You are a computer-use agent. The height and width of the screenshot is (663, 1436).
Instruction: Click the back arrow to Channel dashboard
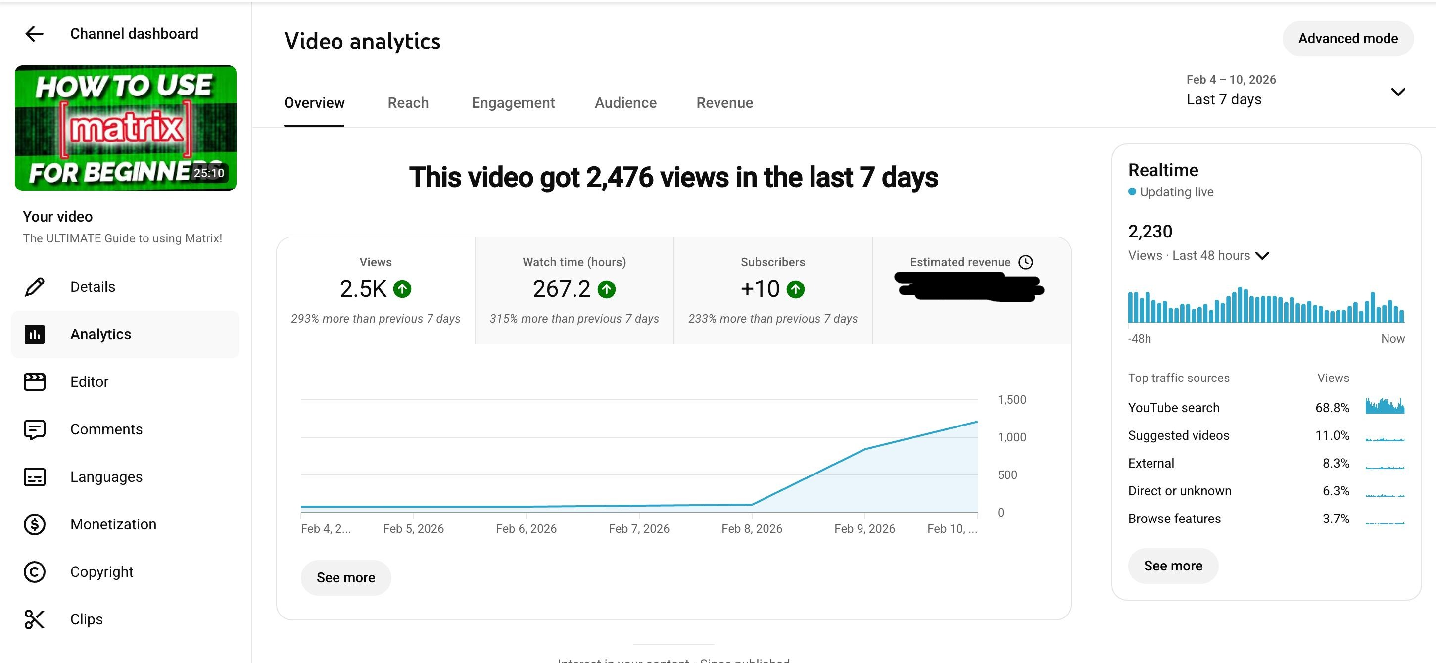click(34, 34)
